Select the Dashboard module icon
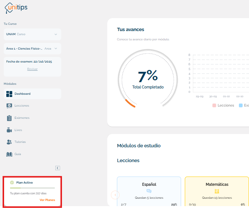 (9, 94)
